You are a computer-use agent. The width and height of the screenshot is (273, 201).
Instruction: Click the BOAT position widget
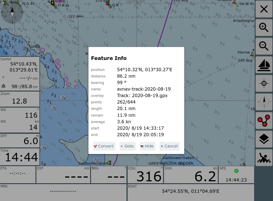coord(190,191)
